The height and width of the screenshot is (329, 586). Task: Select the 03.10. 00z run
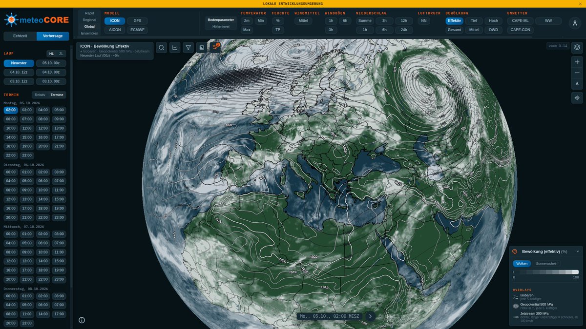(x=51, y=81)
